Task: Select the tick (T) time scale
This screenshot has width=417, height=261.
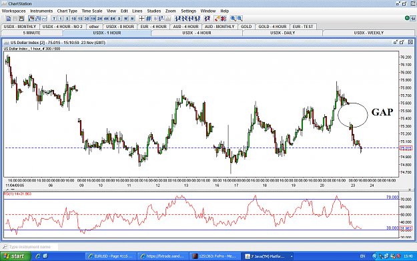Action: click(x=54, y=19)
